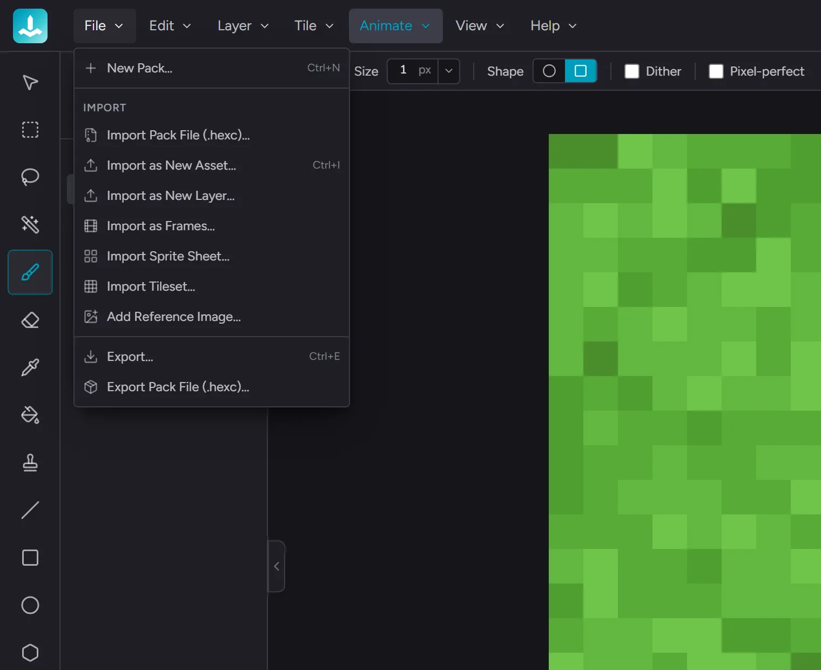Choose Export Pack File (.hexc)...
The image size is (821, 670).
212,387
